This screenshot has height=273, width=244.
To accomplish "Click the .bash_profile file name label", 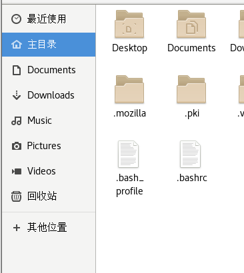I will coord(129,184).
